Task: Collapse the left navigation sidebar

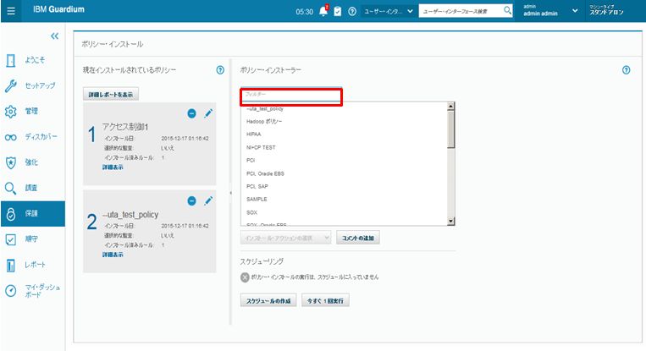Action: click(55, 36)
